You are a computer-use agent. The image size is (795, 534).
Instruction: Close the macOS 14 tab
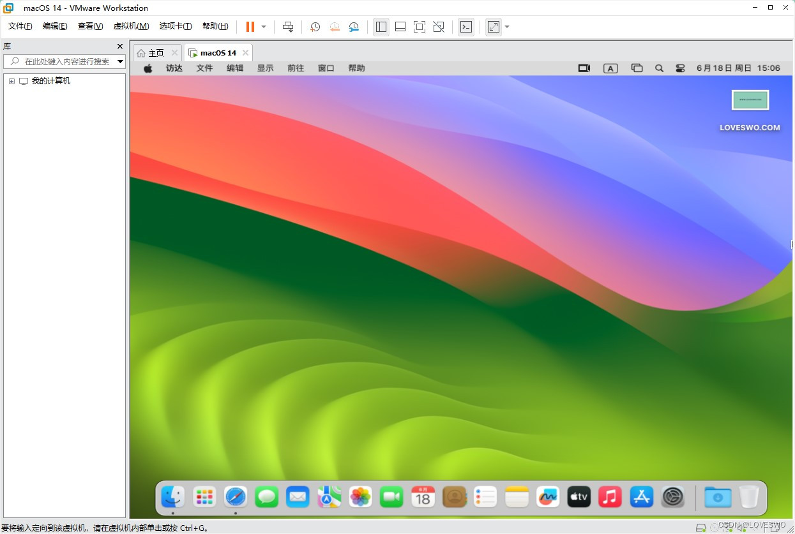click(x=245, y=53)
